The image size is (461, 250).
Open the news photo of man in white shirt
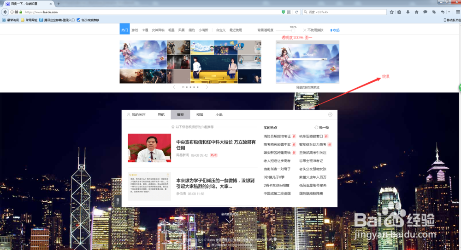(149, 148)
